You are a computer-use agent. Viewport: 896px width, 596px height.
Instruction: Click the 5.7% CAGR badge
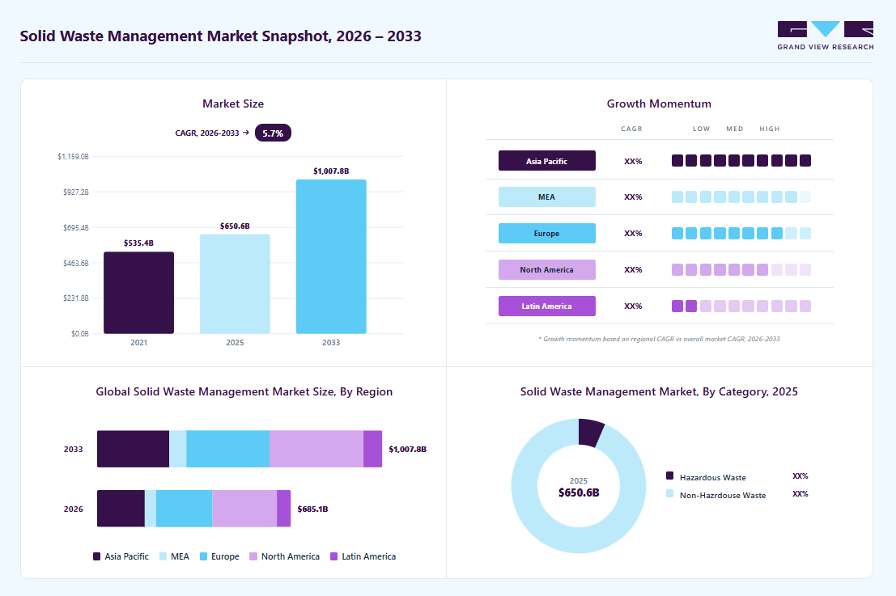[x=273, y=133]
